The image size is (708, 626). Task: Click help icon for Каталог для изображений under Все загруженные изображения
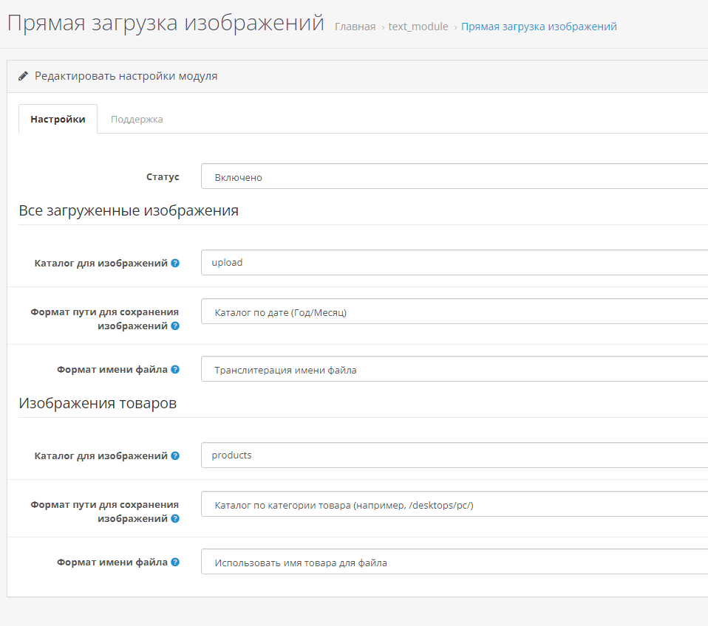tap(175, 263)
